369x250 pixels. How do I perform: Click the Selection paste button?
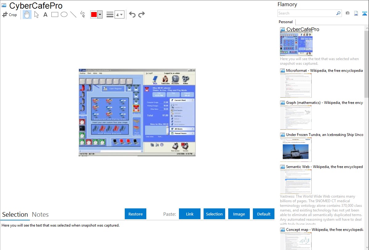click(x=214, y=214)
